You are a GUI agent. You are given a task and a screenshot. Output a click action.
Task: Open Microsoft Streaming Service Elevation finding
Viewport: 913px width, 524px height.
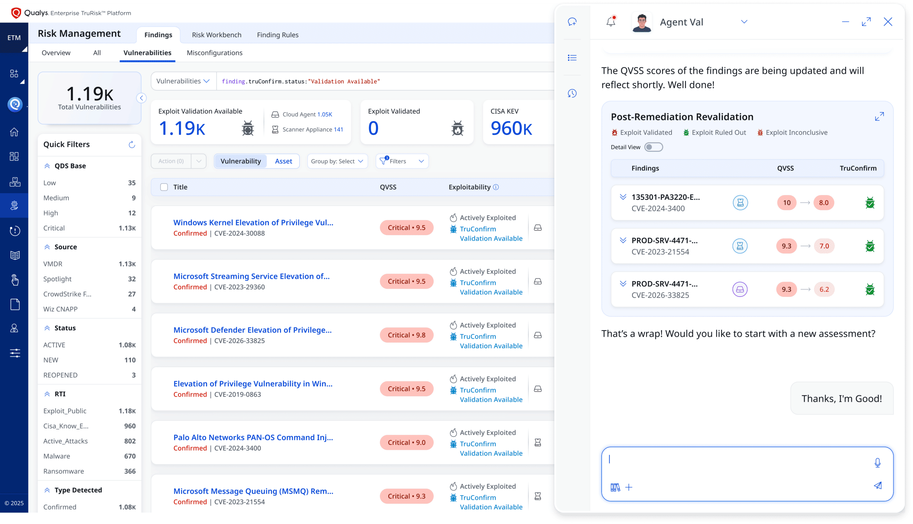(x=251, y=276)
